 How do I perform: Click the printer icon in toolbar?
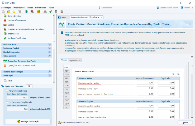click(x=45, y=12)
